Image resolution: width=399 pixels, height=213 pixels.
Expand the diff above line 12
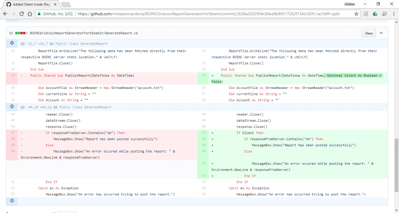tap(12, 43)
